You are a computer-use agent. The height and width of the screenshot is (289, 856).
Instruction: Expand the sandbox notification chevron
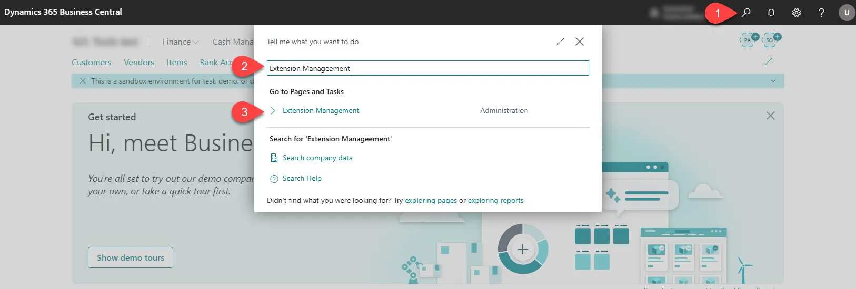pyautogui.click(x=773, y=81)
